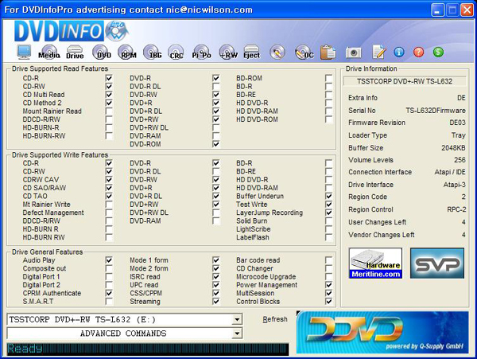Click the DVD toolbar icon
Viewport: 477px width, 359px height.
pyautogui.click(x=102, y=52)
